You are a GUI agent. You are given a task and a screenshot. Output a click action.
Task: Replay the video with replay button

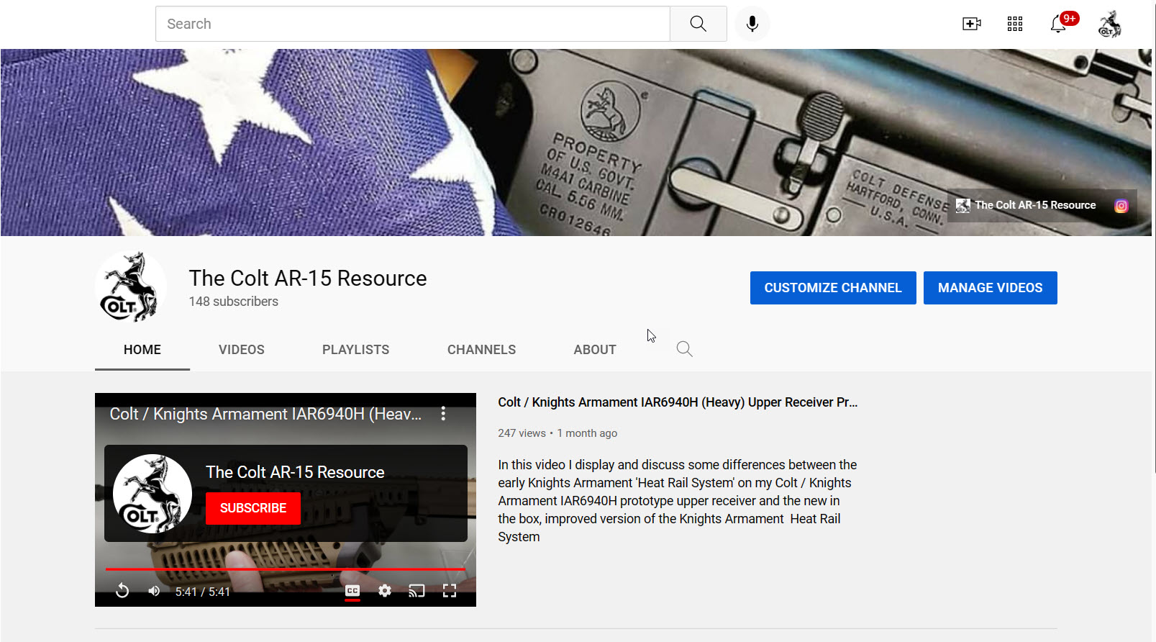click(x=122, y=591)
